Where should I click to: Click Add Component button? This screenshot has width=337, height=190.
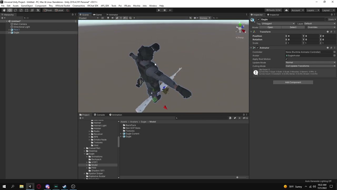tap(293, 82)
